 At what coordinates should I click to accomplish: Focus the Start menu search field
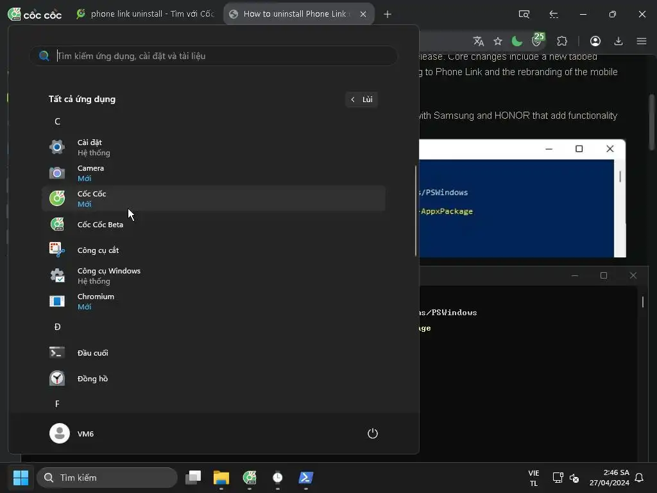[x=214, y=56]
